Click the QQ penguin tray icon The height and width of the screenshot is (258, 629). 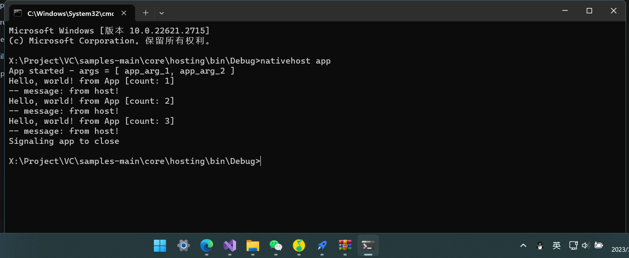[x=540, y=245]
